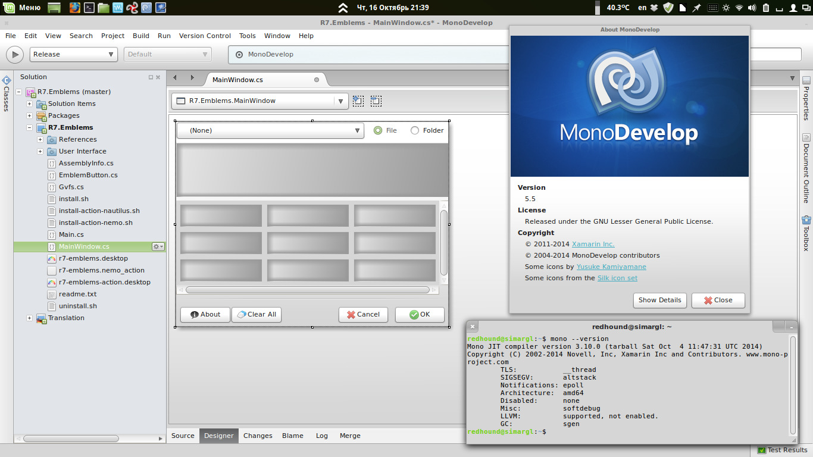This screenshot has height=457, width=813.
Task: Open the Release configuration dropdown
Action: [74, 54]
